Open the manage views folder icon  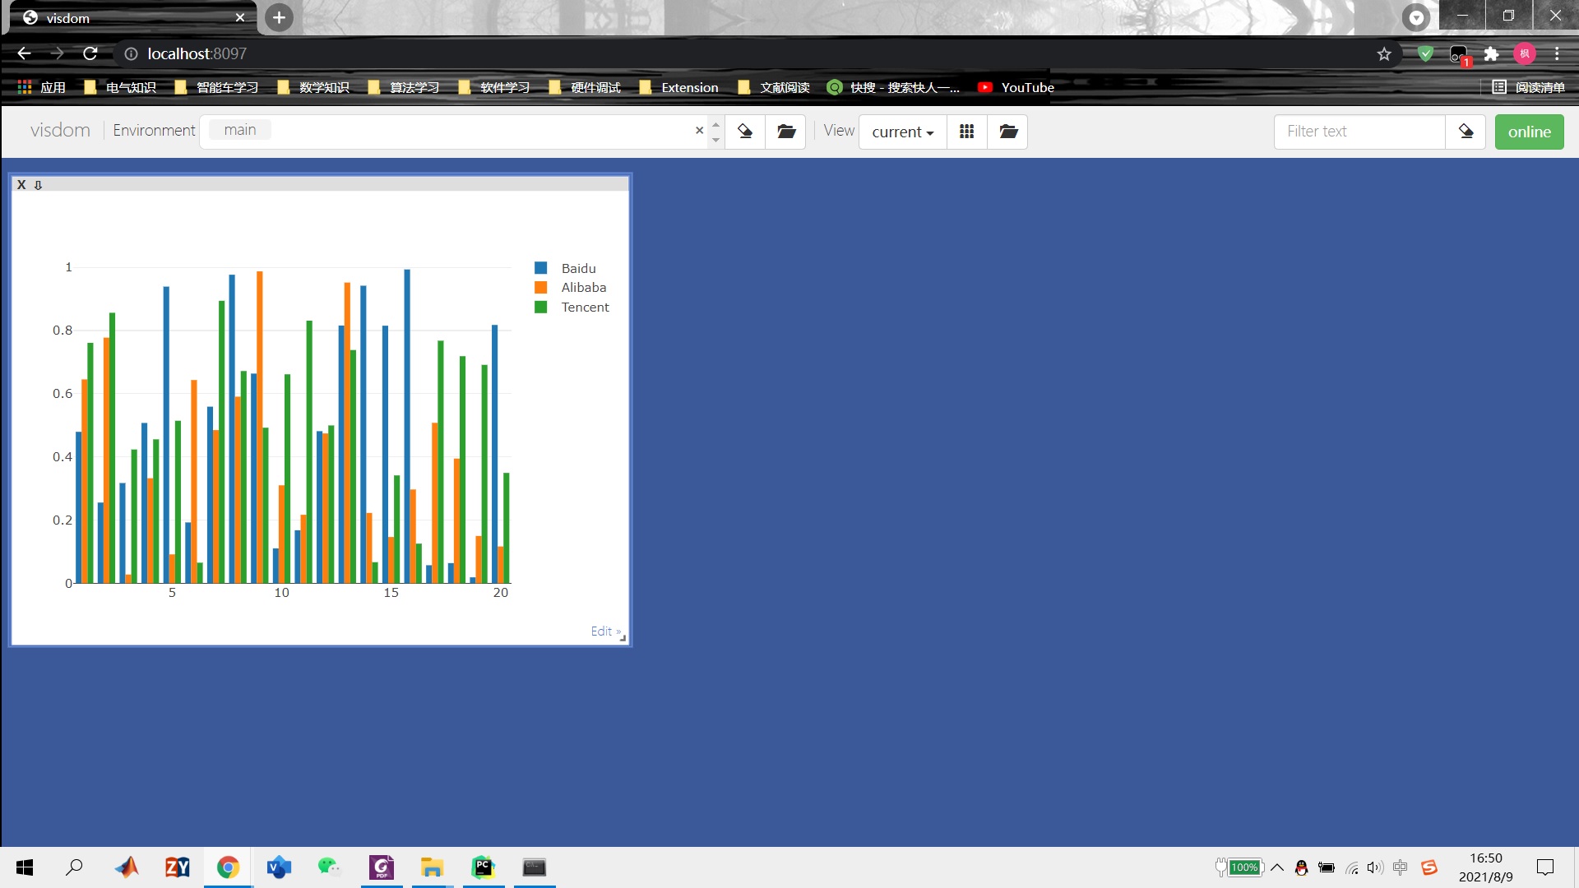1008,132
